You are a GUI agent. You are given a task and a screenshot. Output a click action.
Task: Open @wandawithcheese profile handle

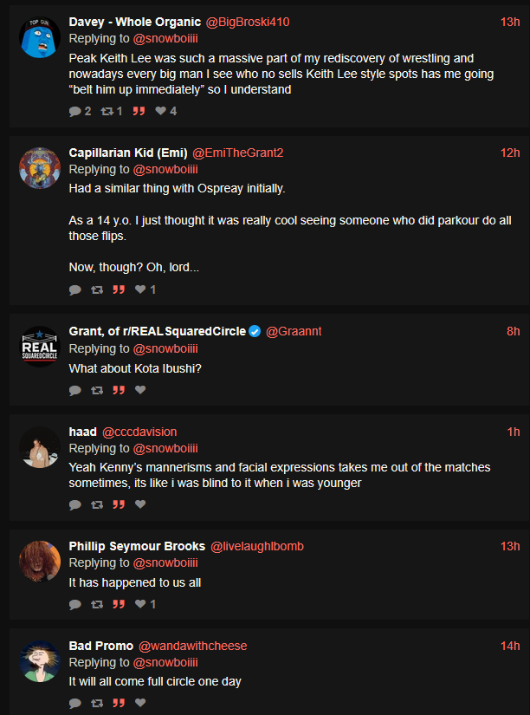193,646
